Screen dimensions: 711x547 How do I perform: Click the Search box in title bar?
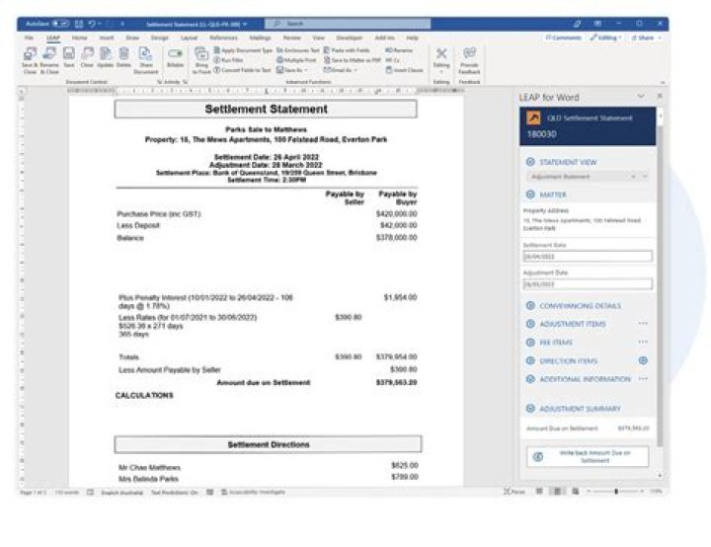click(x=348, y=23)
